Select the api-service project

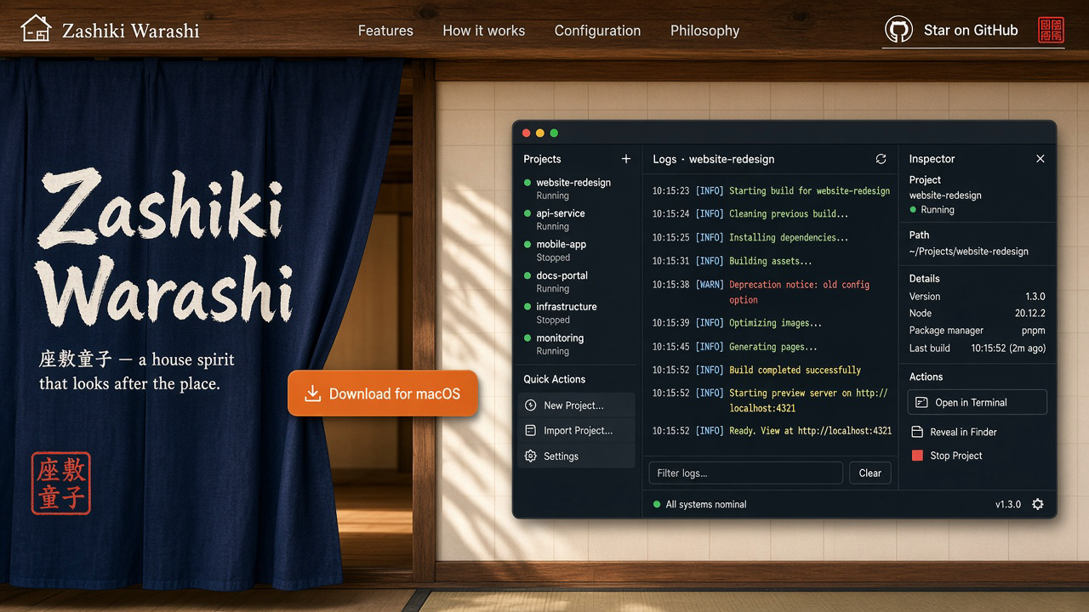[576, 220]
